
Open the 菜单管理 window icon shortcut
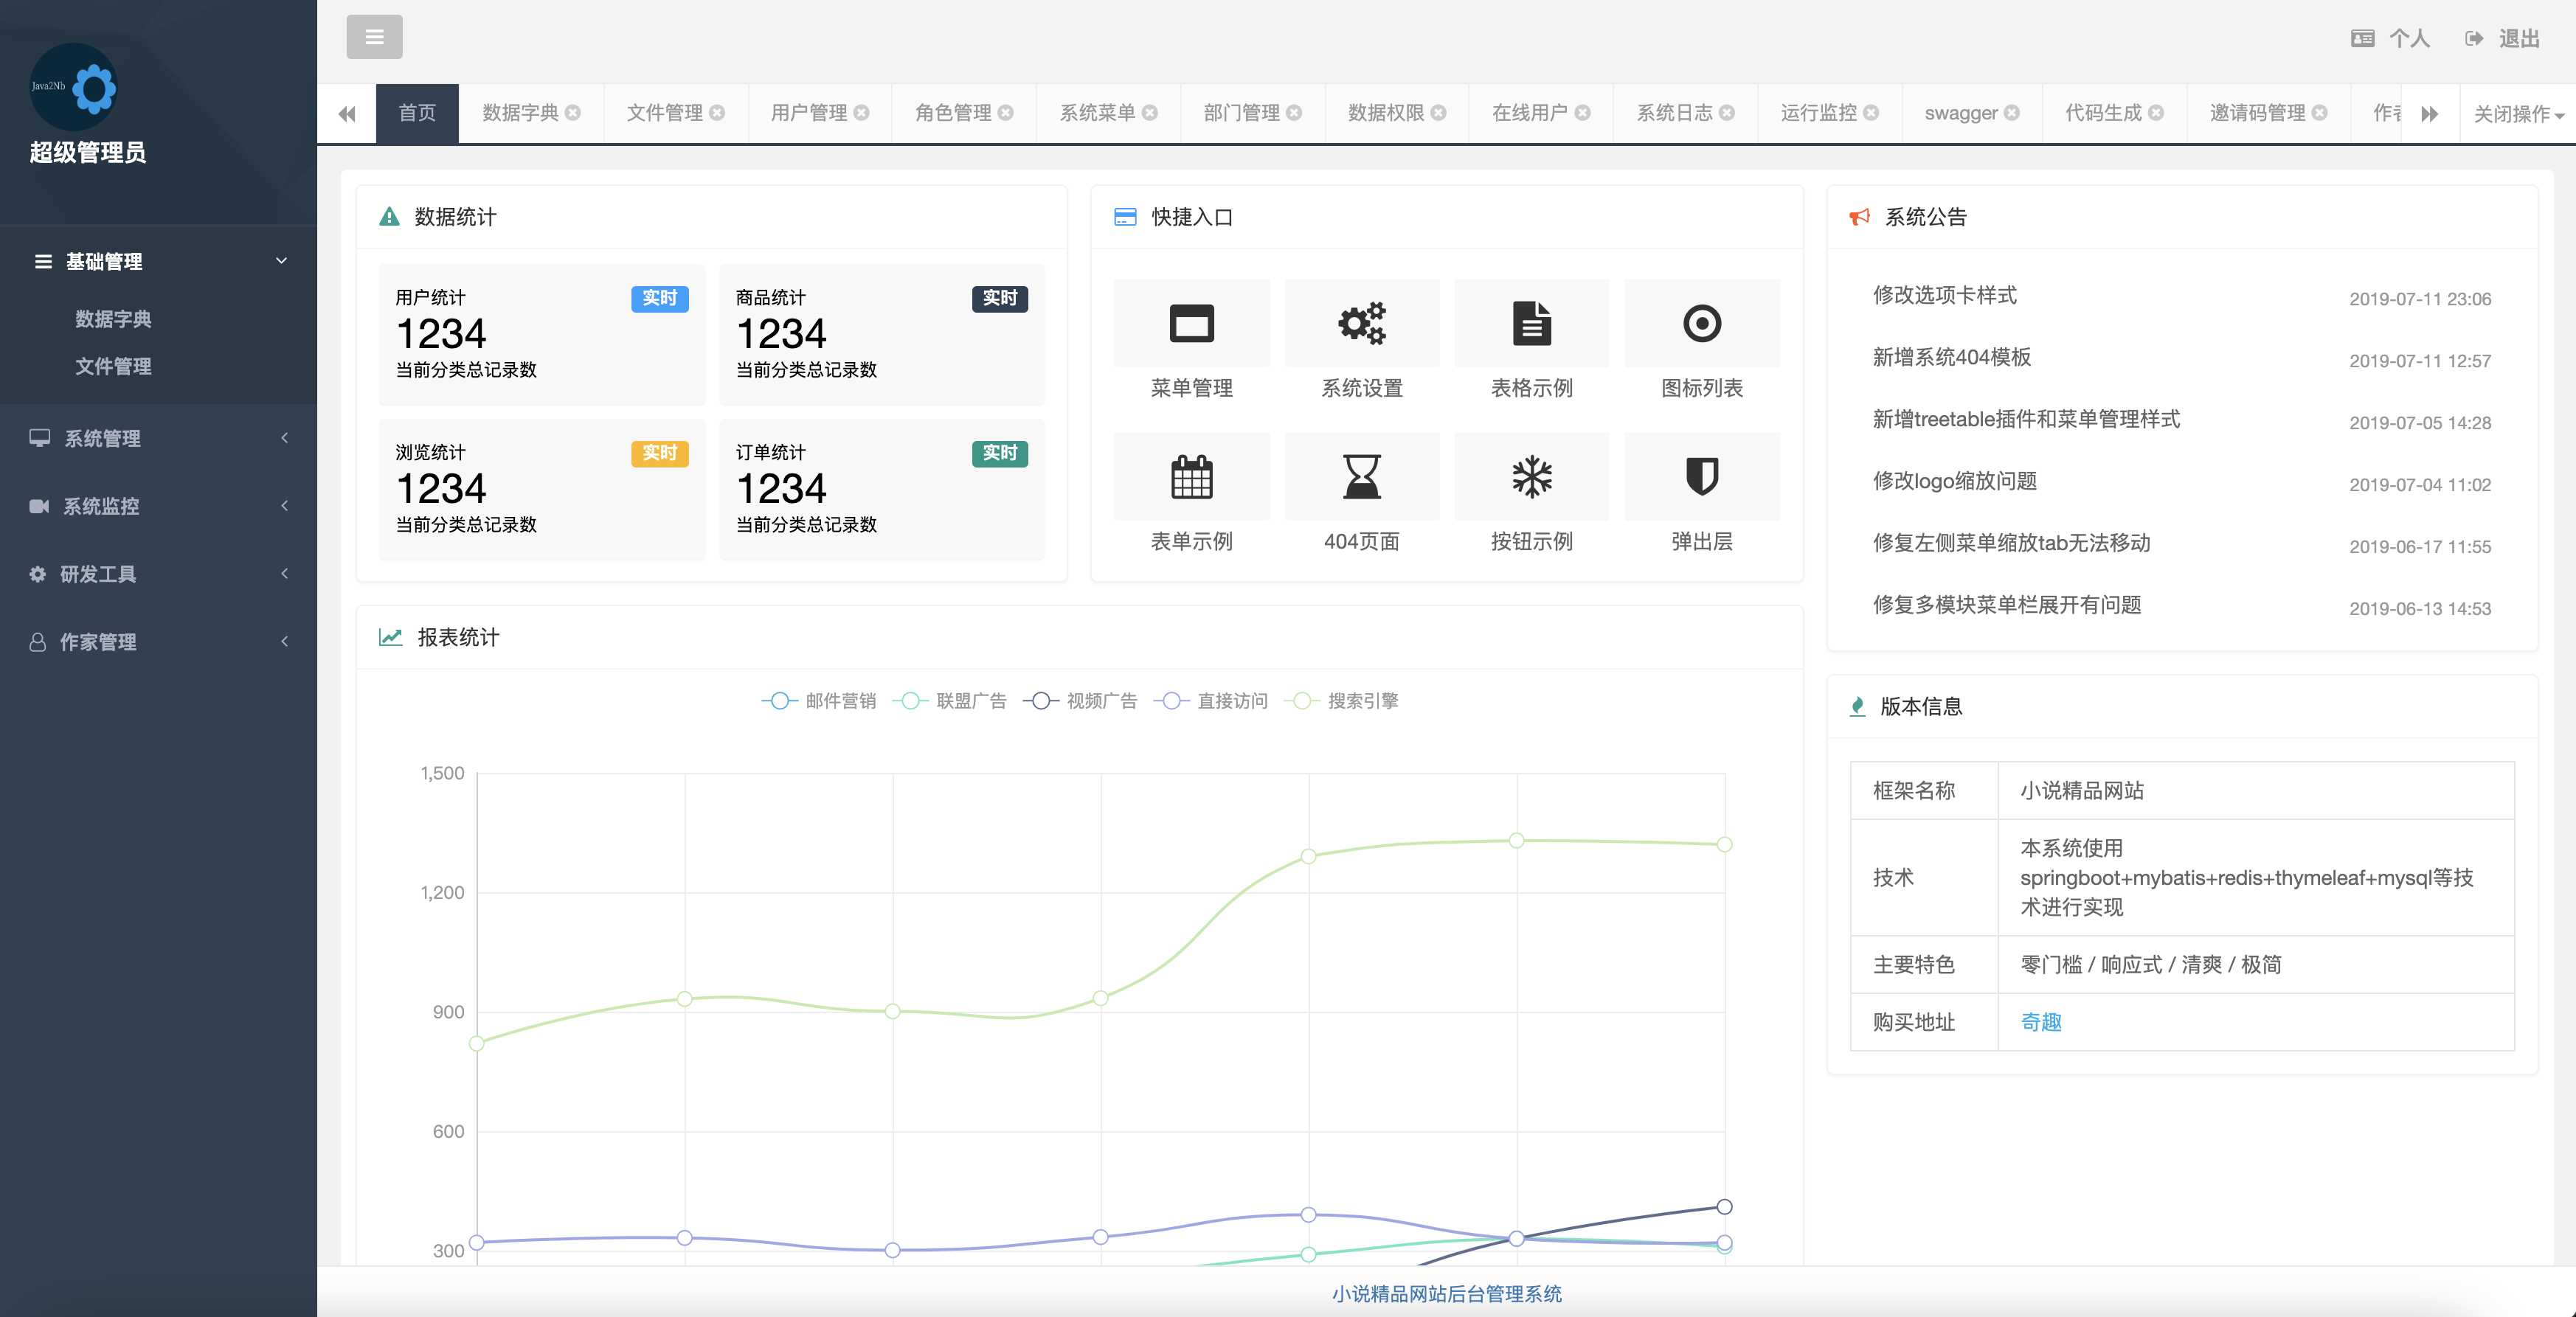click(x=1191, y=324)
